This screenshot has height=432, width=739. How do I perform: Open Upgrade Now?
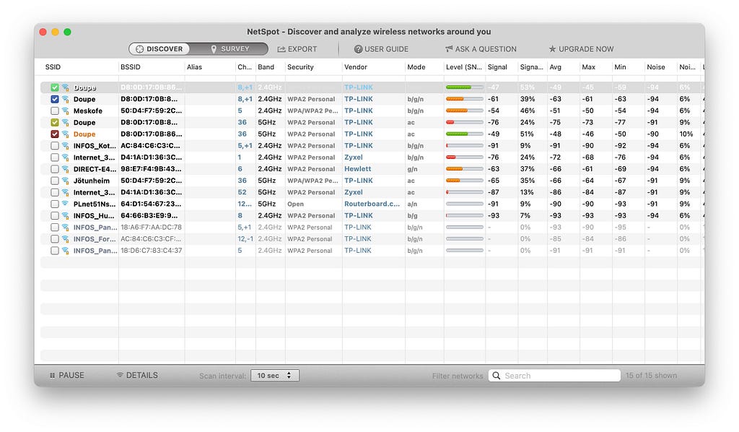581,49
